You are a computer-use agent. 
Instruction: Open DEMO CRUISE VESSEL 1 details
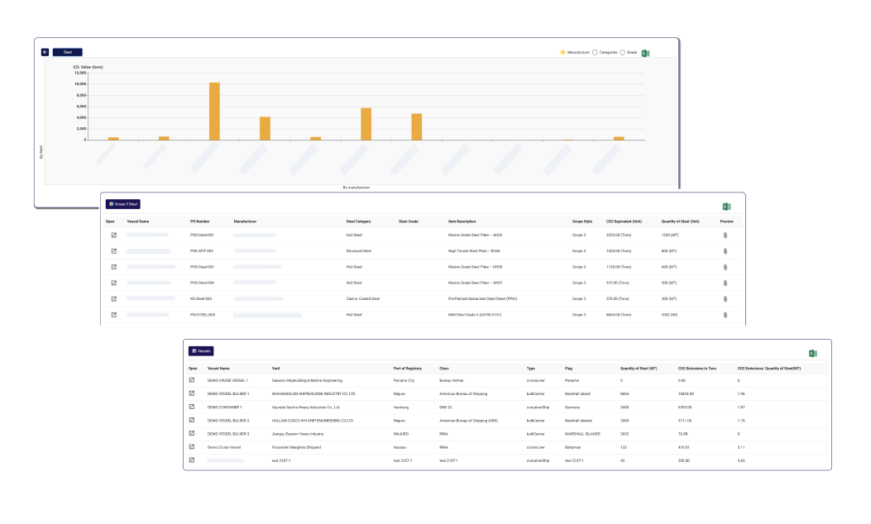point(192,380)
